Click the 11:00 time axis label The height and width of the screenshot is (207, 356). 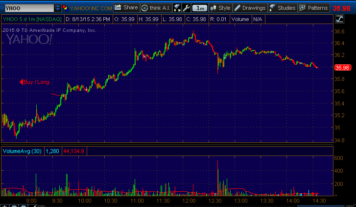137,201
